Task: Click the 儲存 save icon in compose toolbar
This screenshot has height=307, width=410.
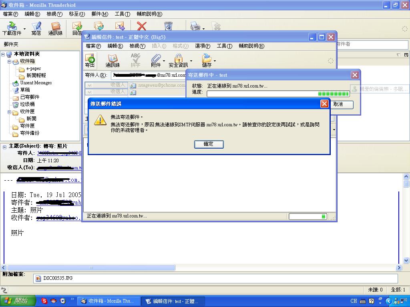Action: pyautogui.click(x=207, y=60)
